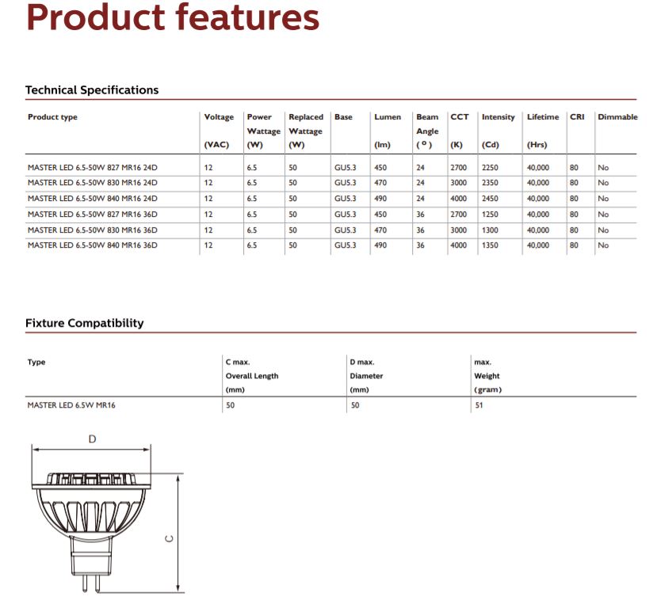Click the MR16 lamp dimension drawing
Image resolution: width=653 pixels, height=600 pixels.
(108, 516)
